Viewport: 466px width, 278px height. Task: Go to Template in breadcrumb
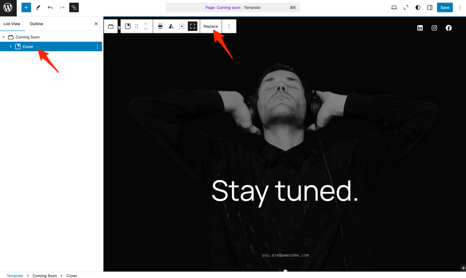[15, 276]
